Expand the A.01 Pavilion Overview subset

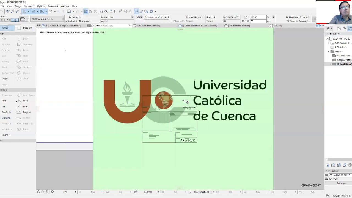[329, 43]
